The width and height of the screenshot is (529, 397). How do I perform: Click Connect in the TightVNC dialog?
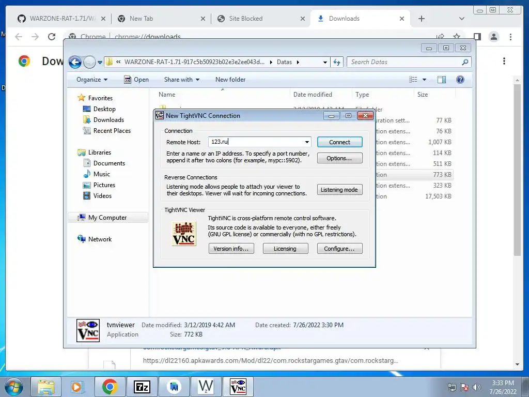tap(340, 142)
